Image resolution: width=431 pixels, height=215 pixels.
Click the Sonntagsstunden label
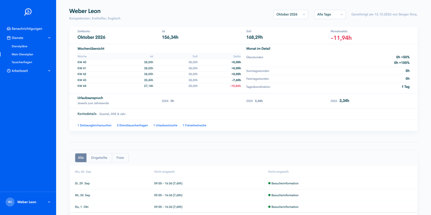[x=258, y=71]
